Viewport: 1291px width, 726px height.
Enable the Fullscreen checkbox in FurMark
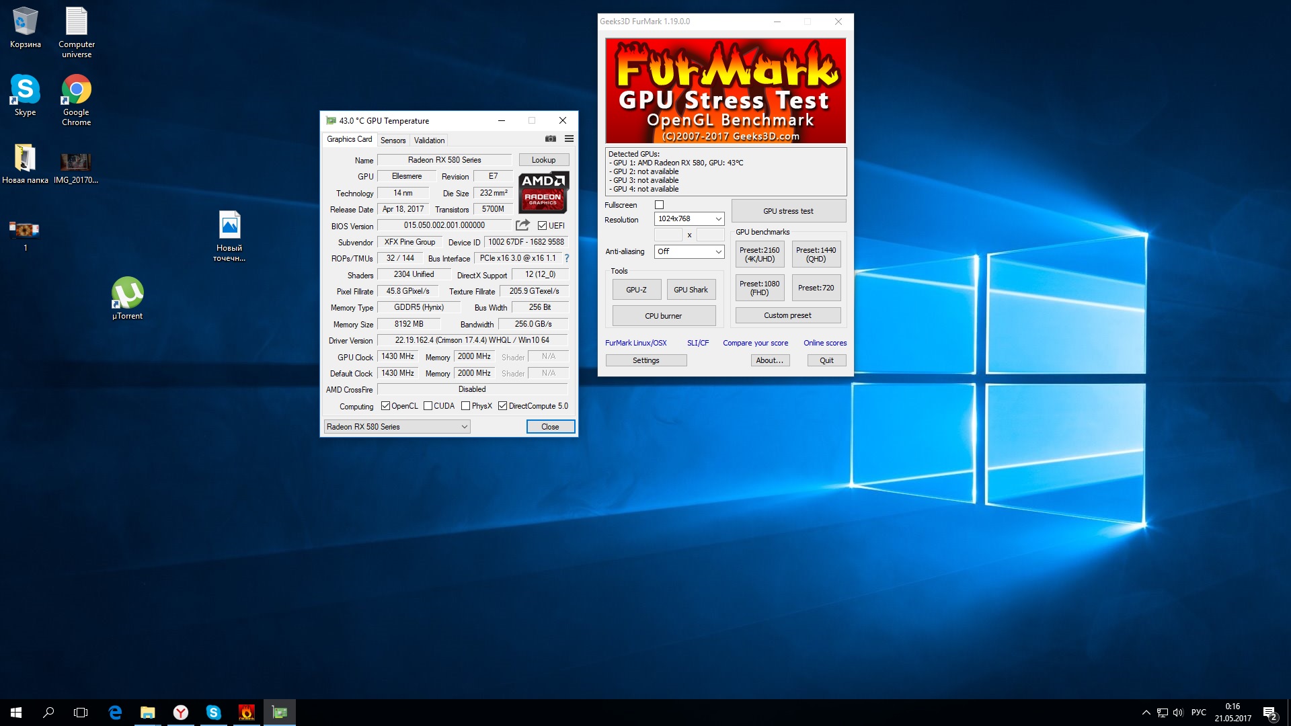click(x=659, y=205)
